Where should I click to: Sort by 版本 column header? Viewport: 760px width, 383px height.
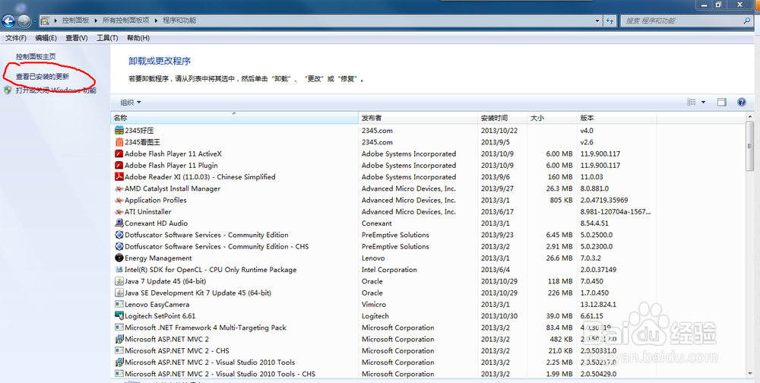[616, 118]
